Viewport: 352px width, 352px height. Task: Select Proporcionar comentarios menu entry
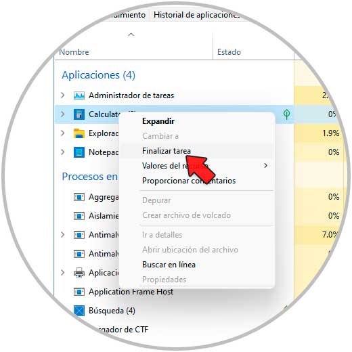coord(189,181)
